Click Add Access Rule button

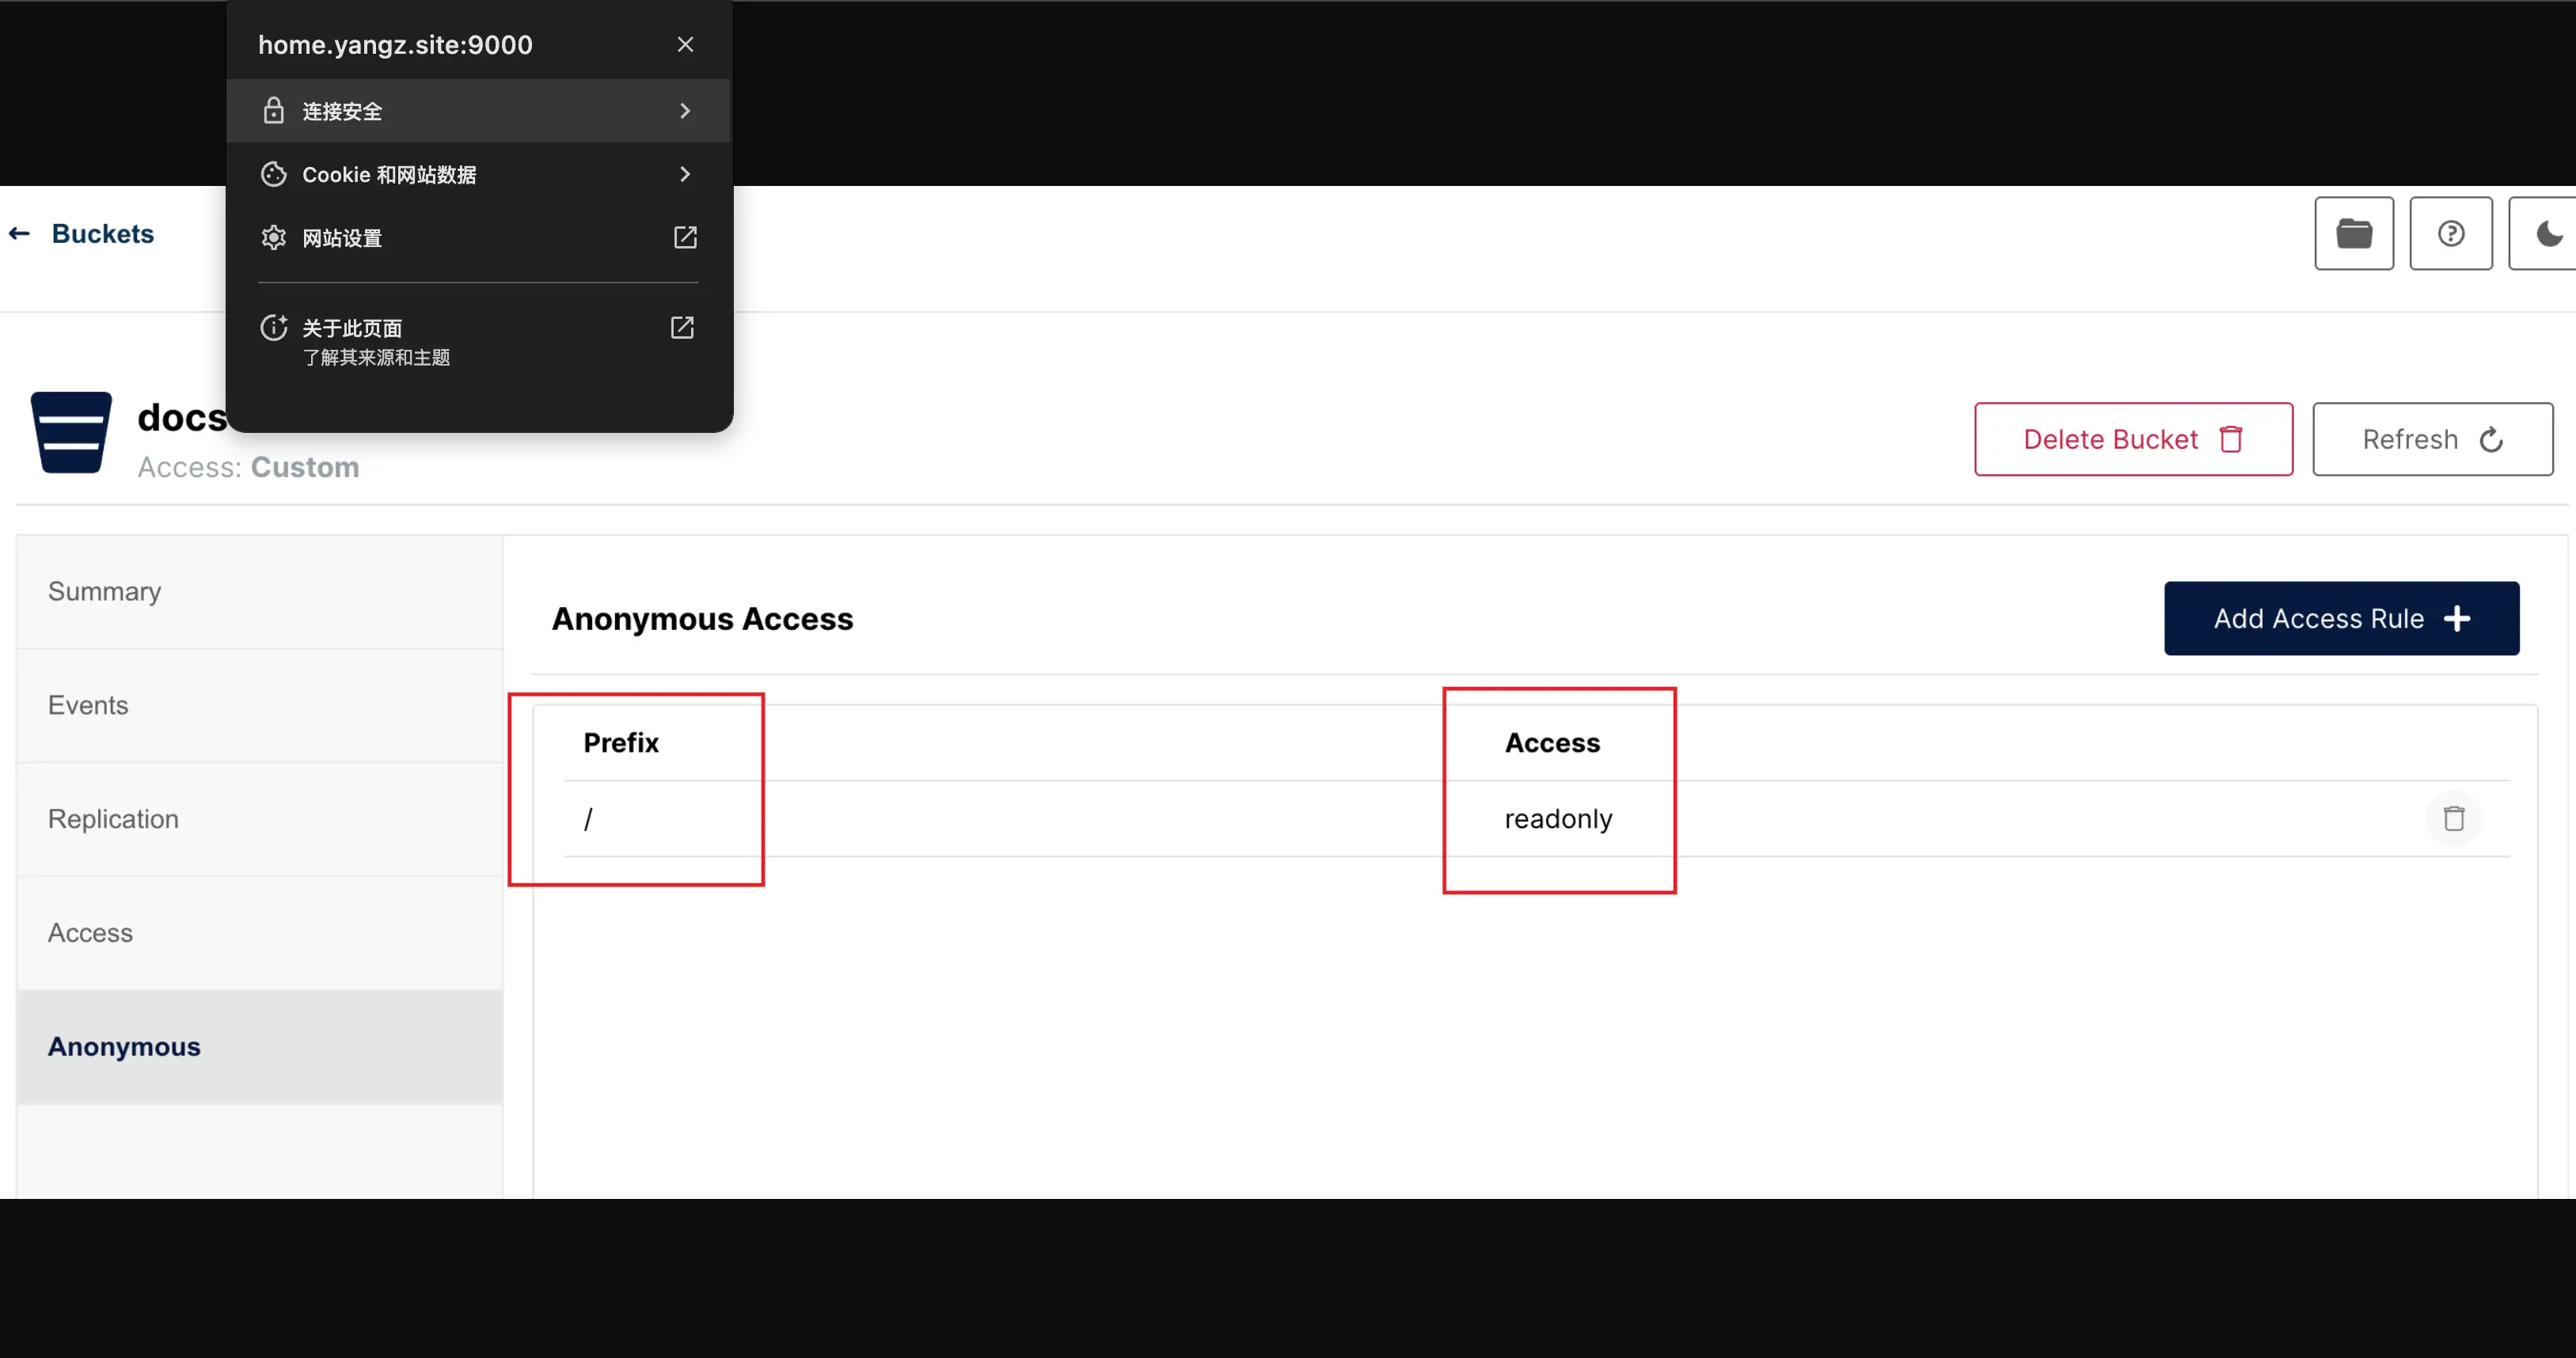[x=2340, y=619]
